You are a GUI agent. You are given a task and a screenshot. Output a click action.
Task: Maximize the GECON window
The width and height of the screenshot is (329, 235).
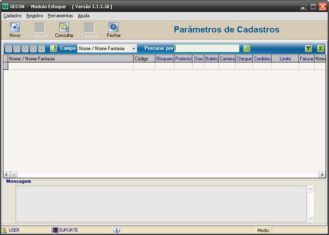(x=313, y=6)
